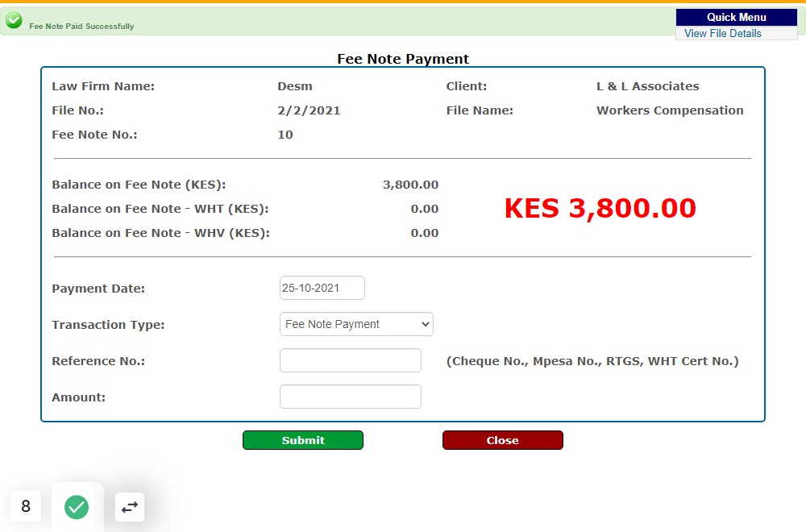Click the 'File No.:' label
The height and width of the screenshot is (532, 806).
coord(77,110)
